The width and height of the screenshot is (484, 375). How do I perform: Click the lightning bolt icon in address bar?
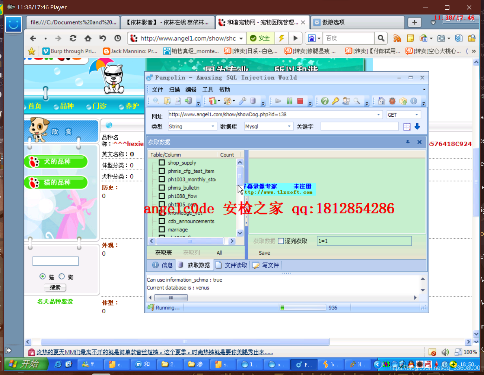[281, 38]
